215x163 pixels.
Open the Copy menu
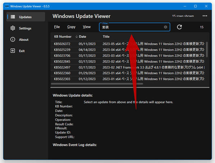71,27
